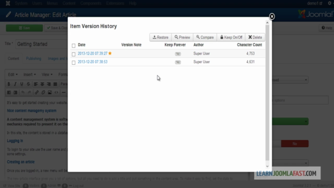This screenshot has width=334, height=188.
Task: Click the Save & Close button
Action: pos(57,28)
